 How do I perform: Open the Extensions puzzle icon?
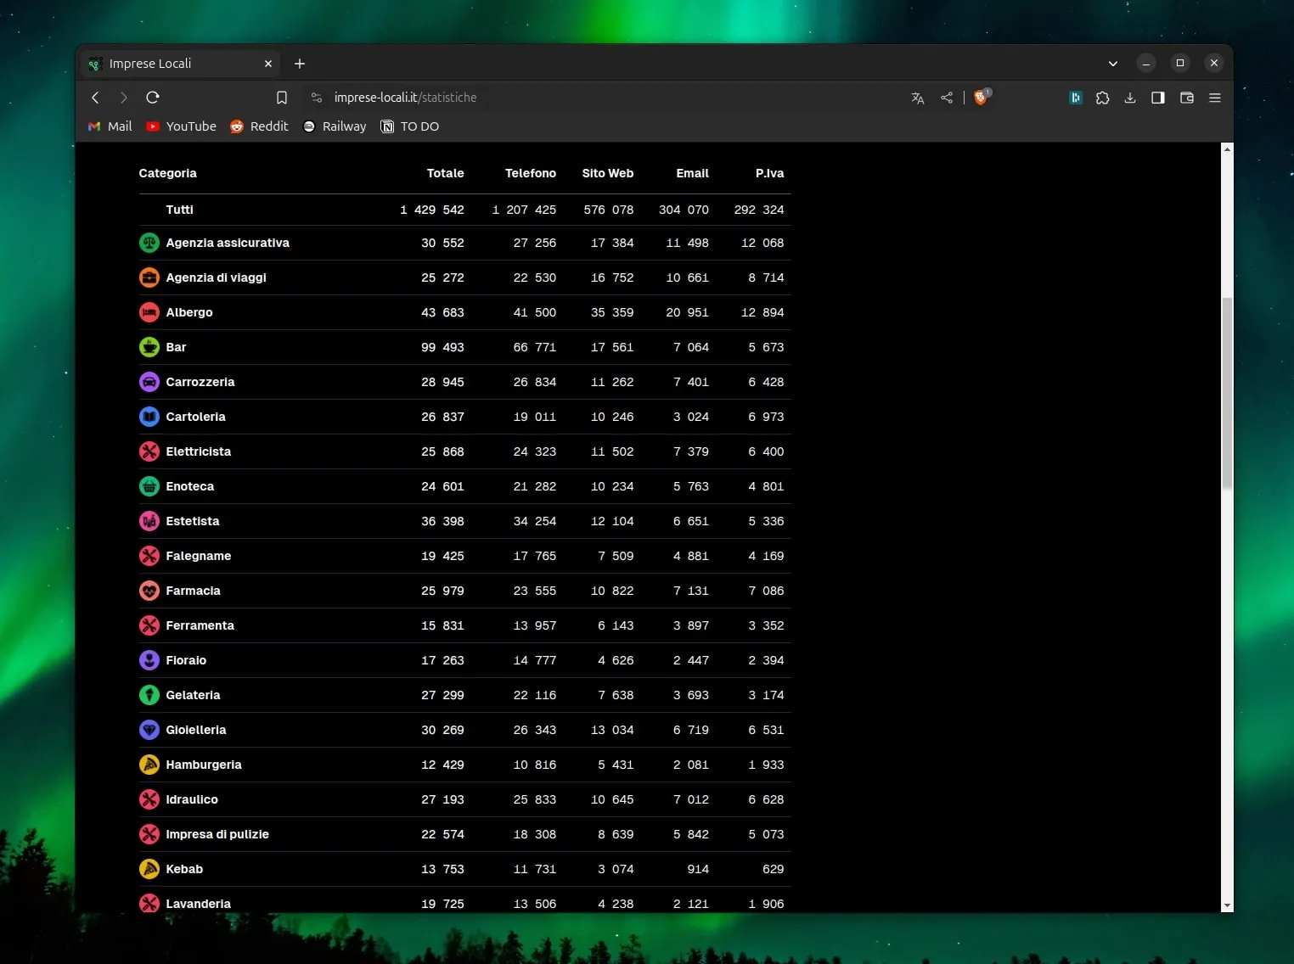point(1102,98)
